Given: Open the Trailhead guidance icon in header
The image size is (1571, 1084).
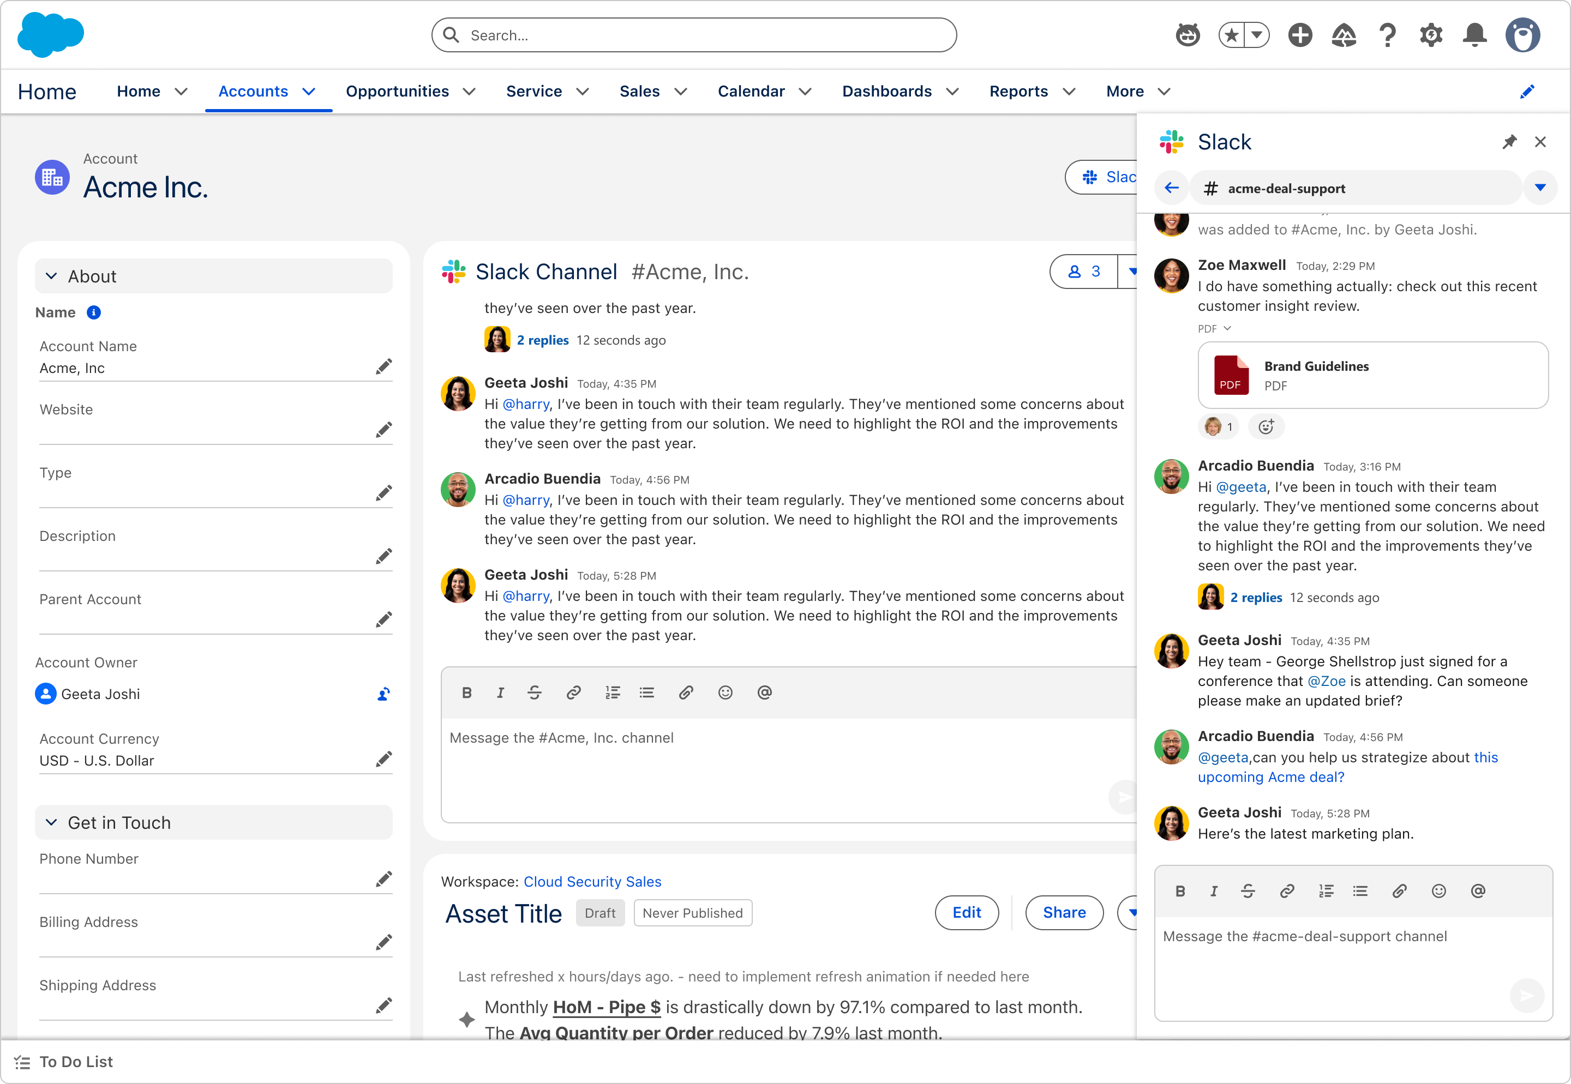Looking at the screenshot, I should 1344,35.
